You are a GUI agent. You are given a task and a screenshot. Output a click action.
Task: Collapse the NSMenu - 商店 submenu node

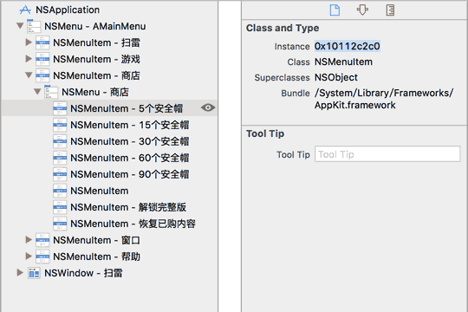(x=37, y=92)
